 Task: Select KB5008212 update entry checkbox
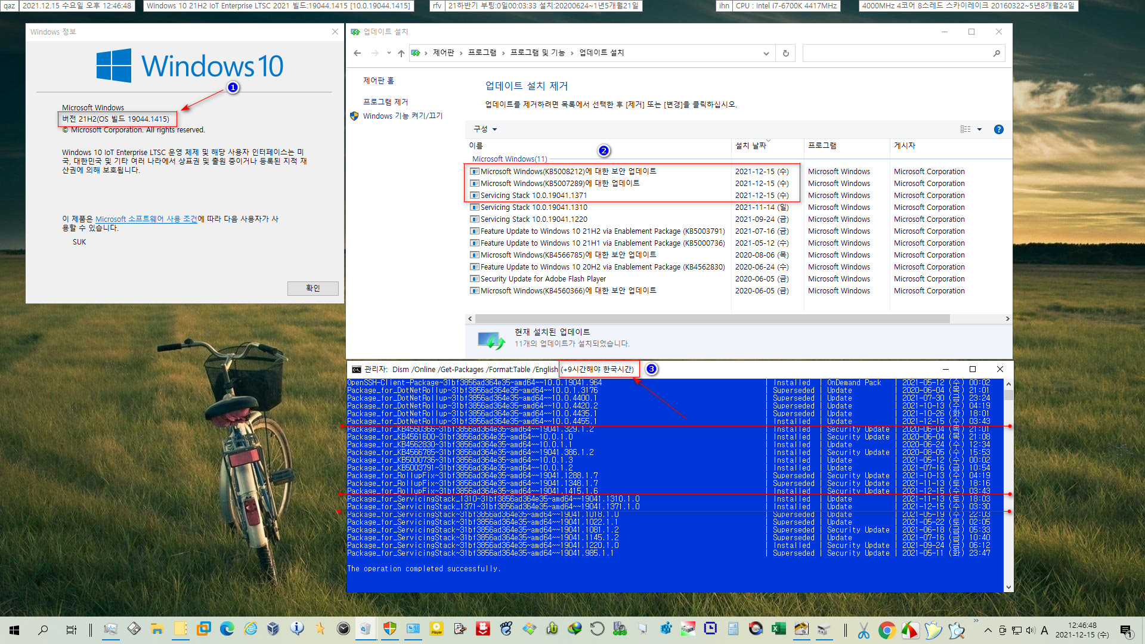pyautogui.click(x=473, y=171)
